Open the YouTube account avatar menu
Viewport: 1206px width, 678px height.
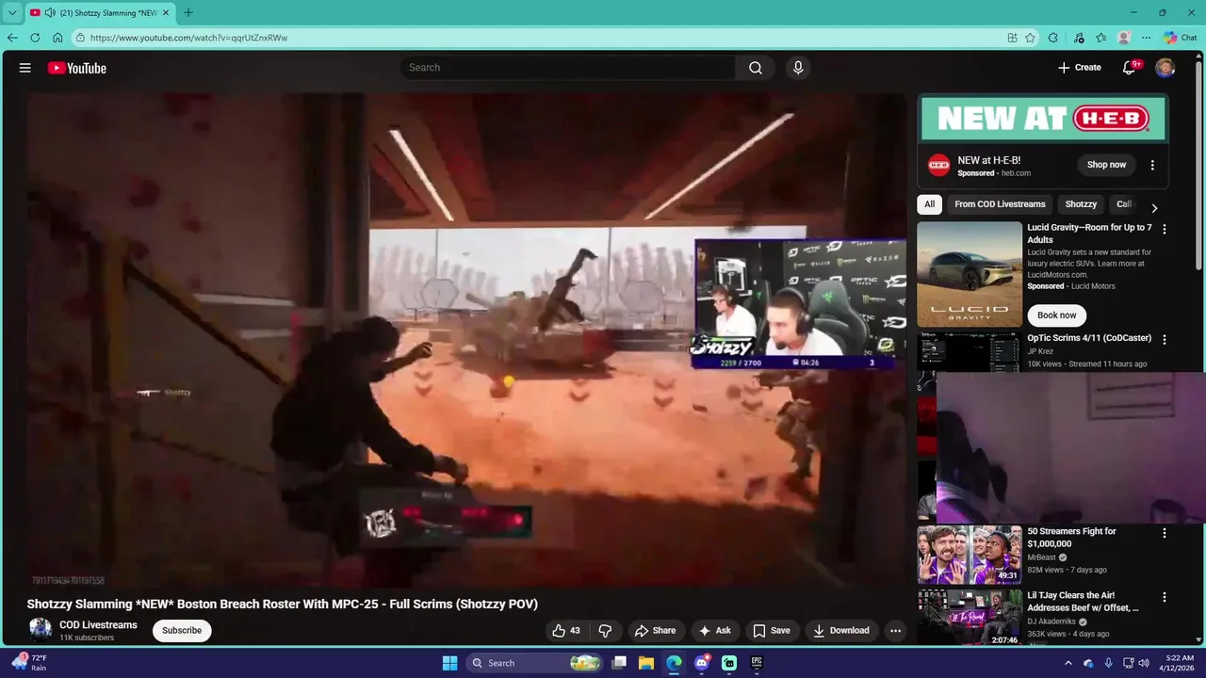click(x=1165, y=68)
